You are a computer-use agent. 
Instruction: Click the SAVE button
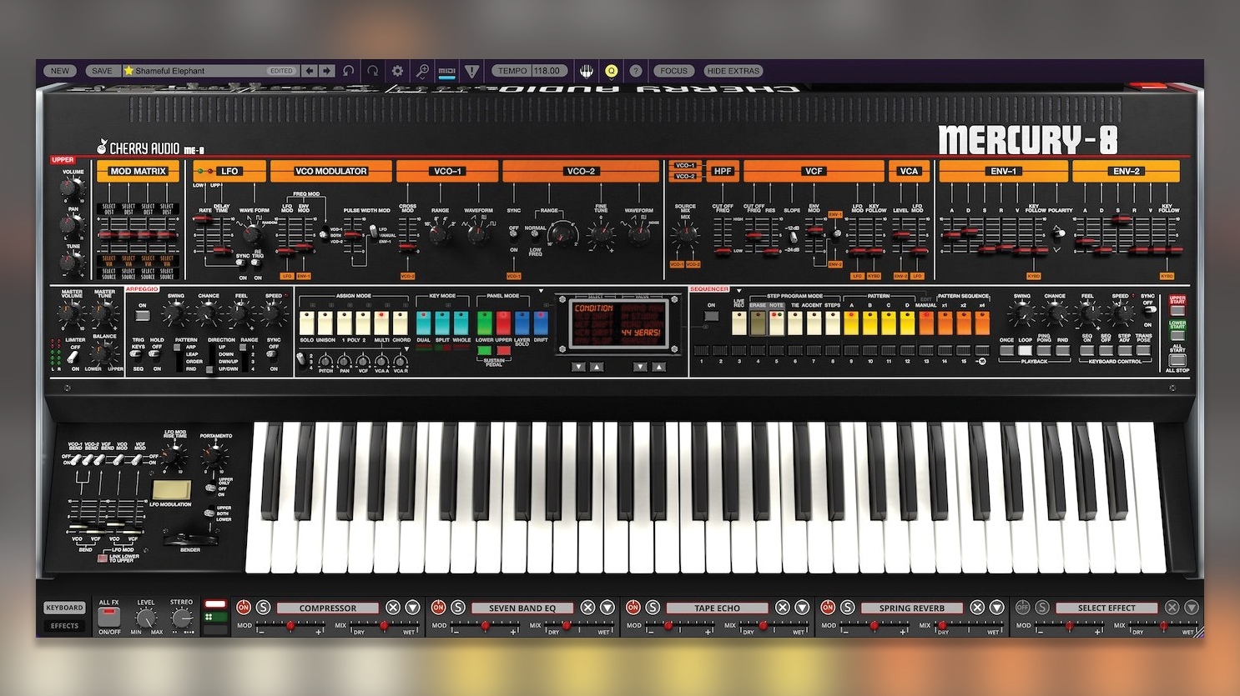pyautogui.click(x=102, y=71)
